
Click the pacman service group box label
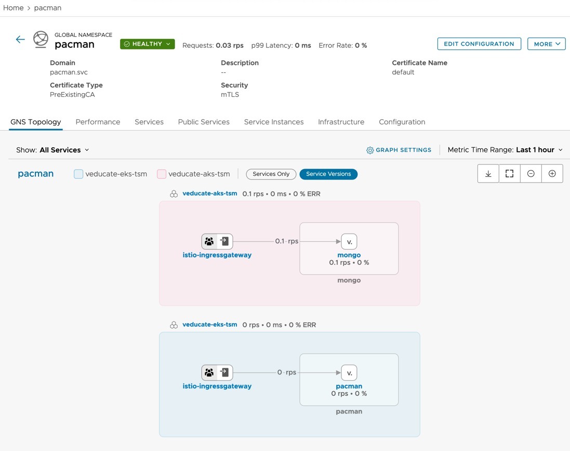(x=349, y=411)
